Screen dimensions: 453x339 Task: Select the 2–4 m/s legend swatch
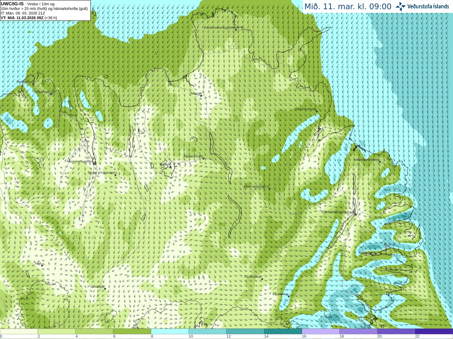coord(57,332)
